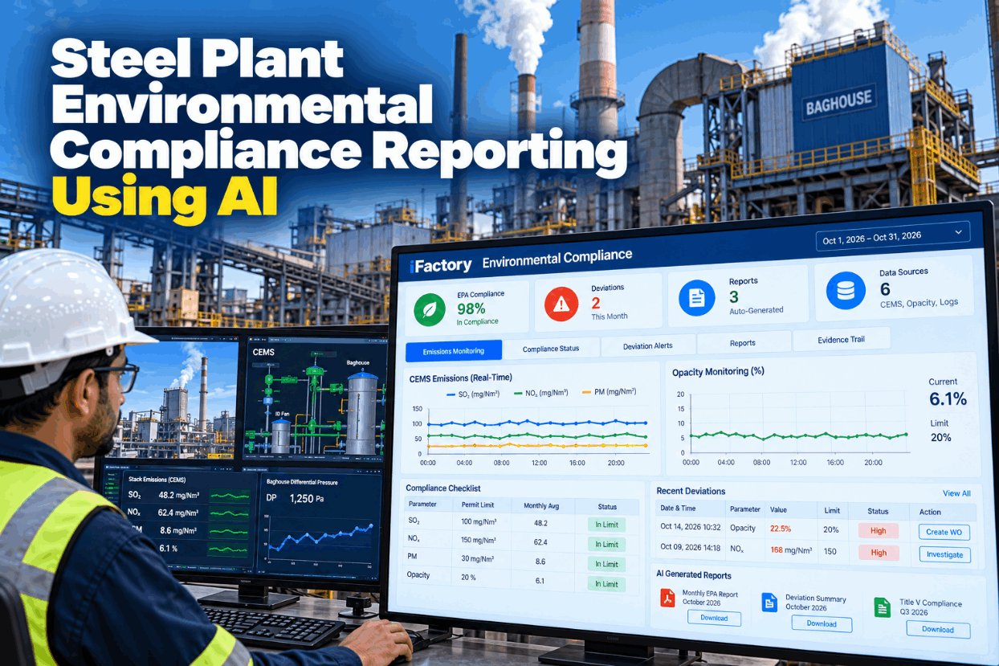
Task: Click the PM legend entry in CEMS chart
Action: 609,392
